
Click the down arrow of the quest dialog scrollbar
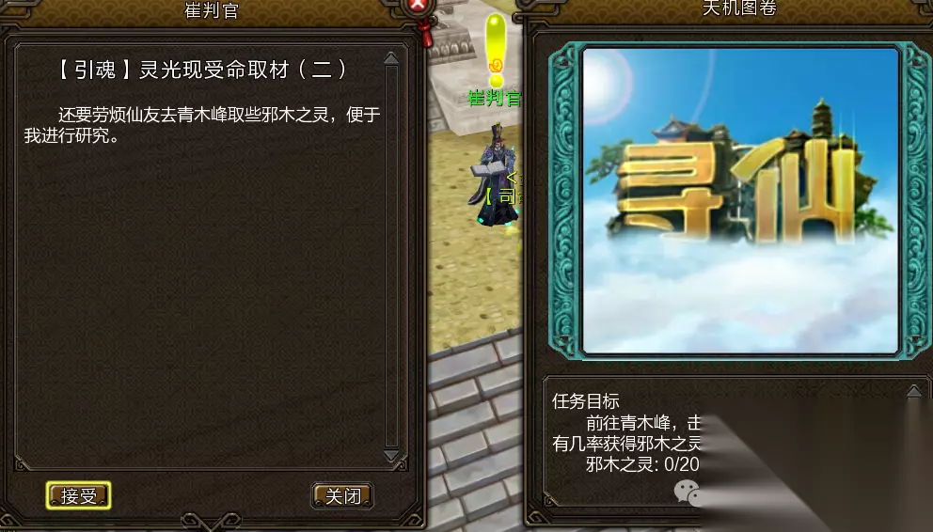pyautogui.click(x=391, y=456)
